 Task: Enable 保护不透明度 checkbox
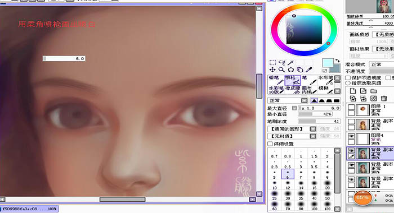click(x=348, y=78)
